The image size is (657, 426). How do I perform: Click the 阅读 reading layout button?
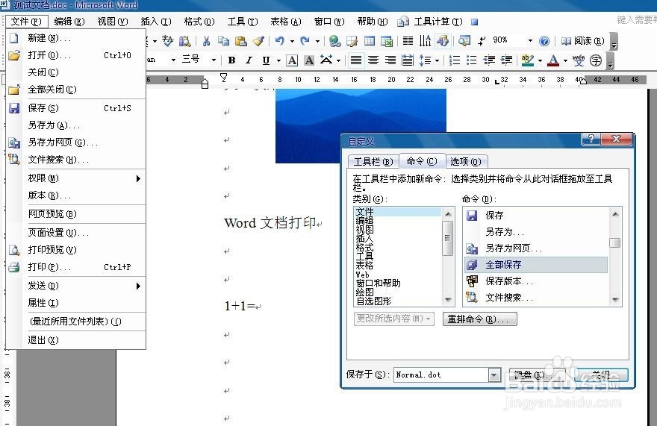[x=583, y=41]
